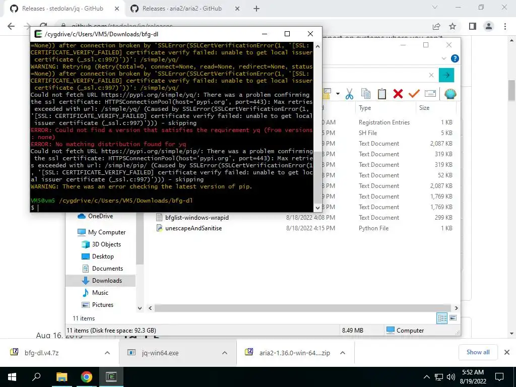Select the unescapeAndSanitise Python file
This screenshot has width=516, height=387.
coord(193,228)
